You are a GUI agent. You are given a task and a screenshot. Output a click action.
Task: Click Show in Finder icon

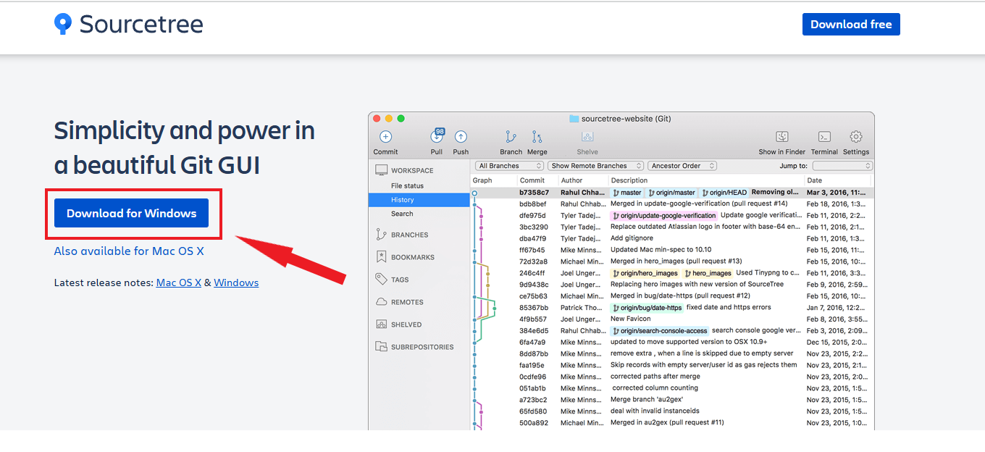tap(782, 136)
